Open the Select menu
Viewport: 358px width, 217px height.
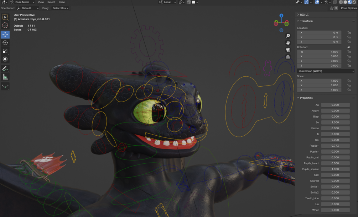[51, 2]
